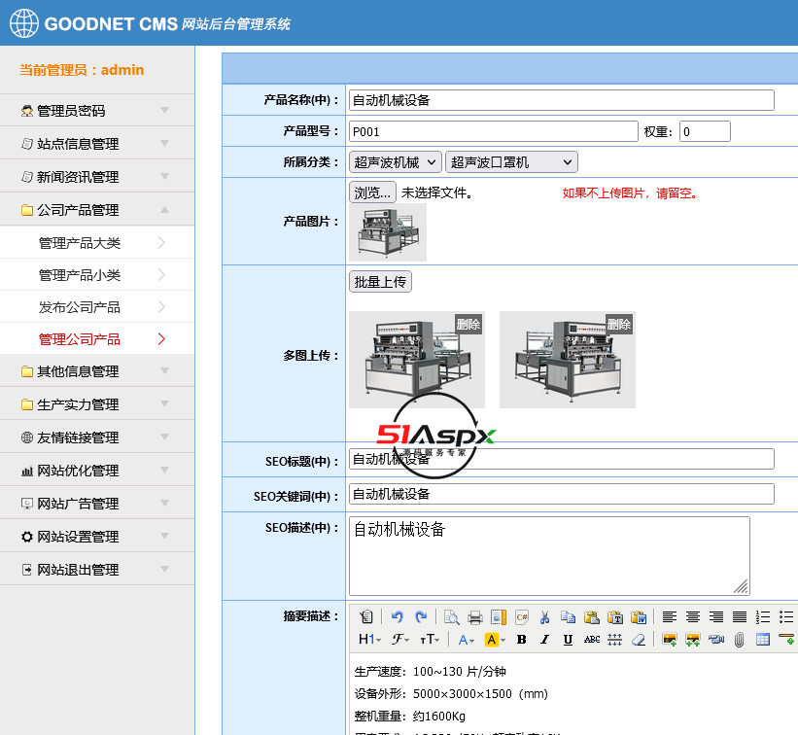Screen dimensions: 798x735
Task: Collapse 公司产品管理 menu
Action: click(x=97, y=210)
